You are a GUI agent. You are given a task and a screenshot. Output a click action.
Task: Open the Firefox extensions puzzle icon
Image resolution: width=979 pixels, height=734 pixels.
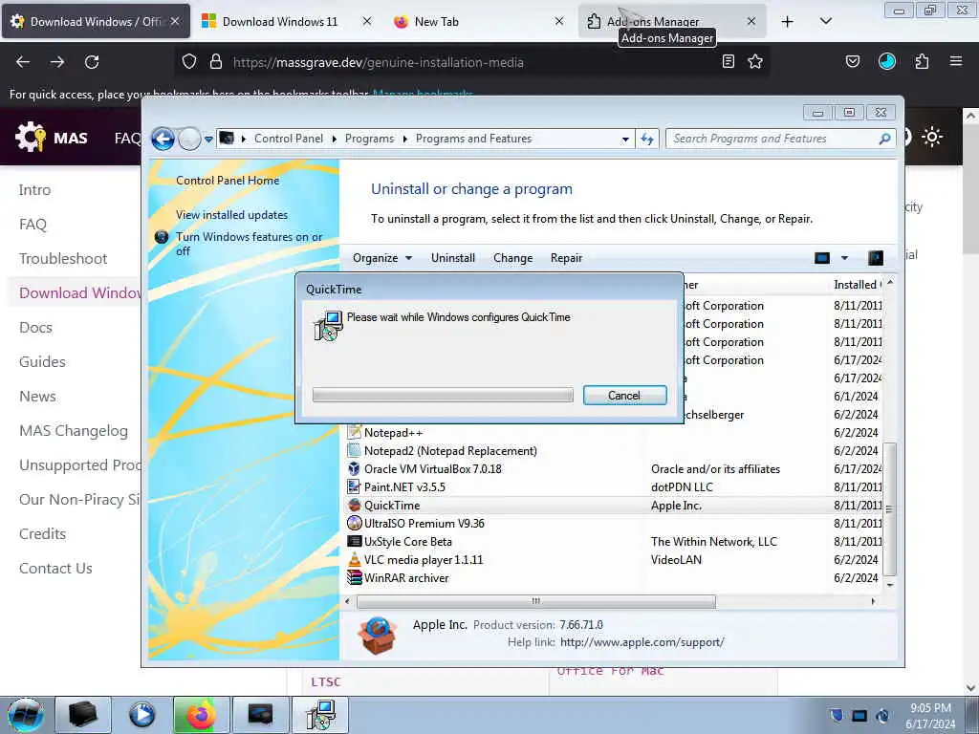[x=922, y=61]
